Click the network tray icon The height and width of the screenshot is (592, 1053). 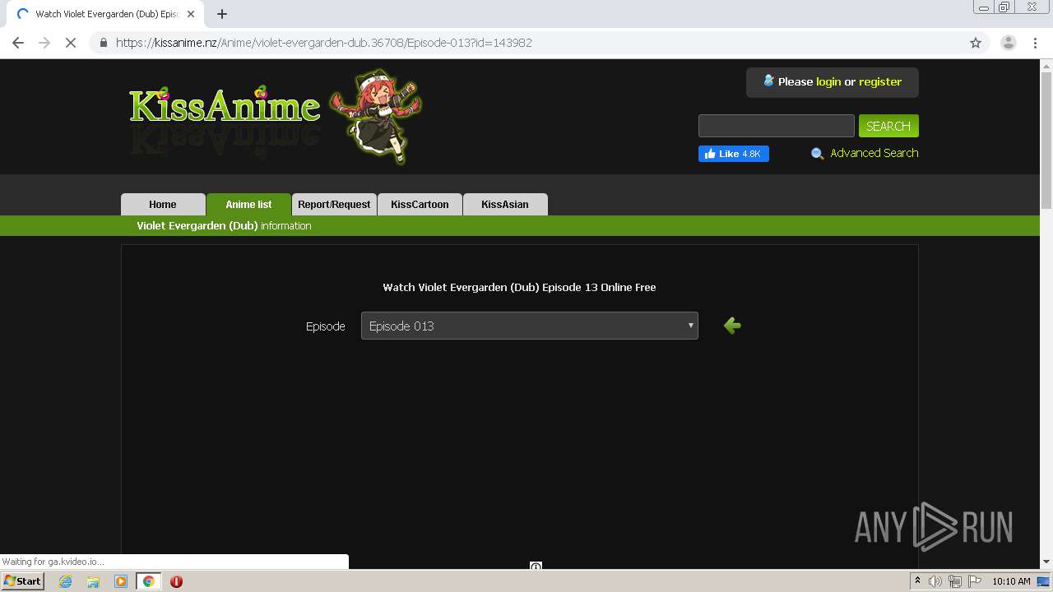[955, 581]
